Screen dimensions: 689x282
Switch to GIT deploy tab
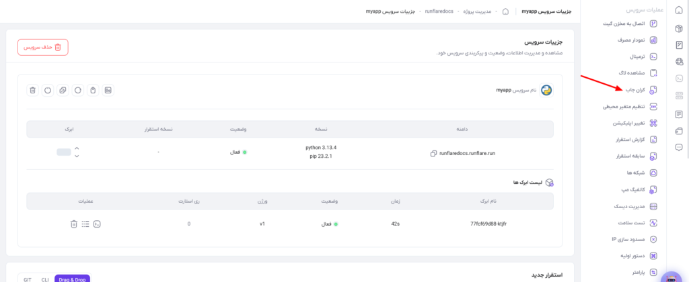(28, 279)
